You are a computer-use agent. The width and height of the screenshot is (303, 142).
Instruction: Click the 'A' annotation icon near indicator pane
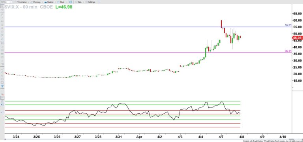pos(2,104)
